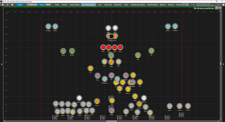Select the Voix 3 red sound object
The image size is (225, 122).
pyautogui.click(x=115, y=47)
